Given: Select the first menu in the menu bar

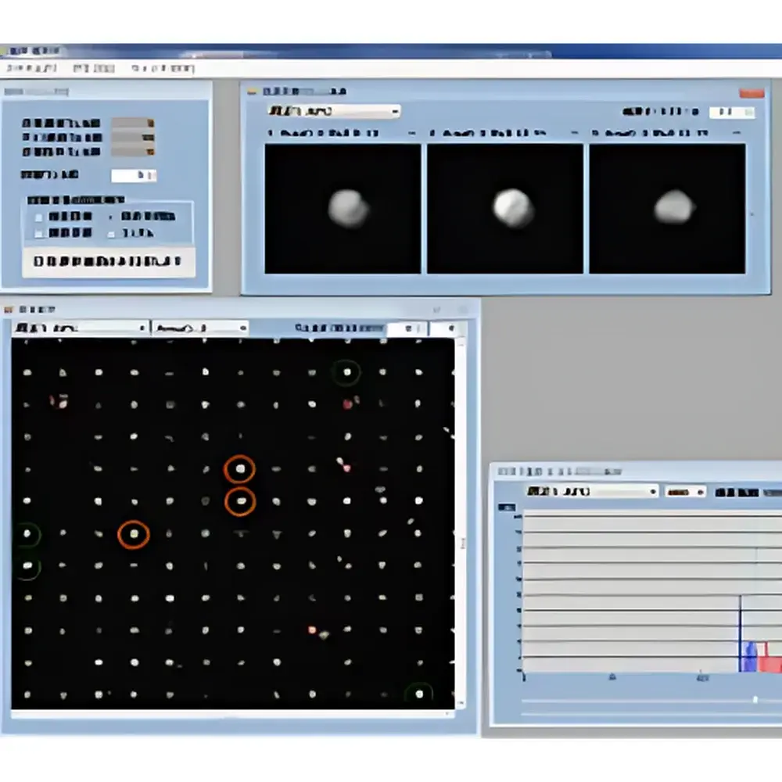Looking at the screenshot, I should tap(31, 68).
